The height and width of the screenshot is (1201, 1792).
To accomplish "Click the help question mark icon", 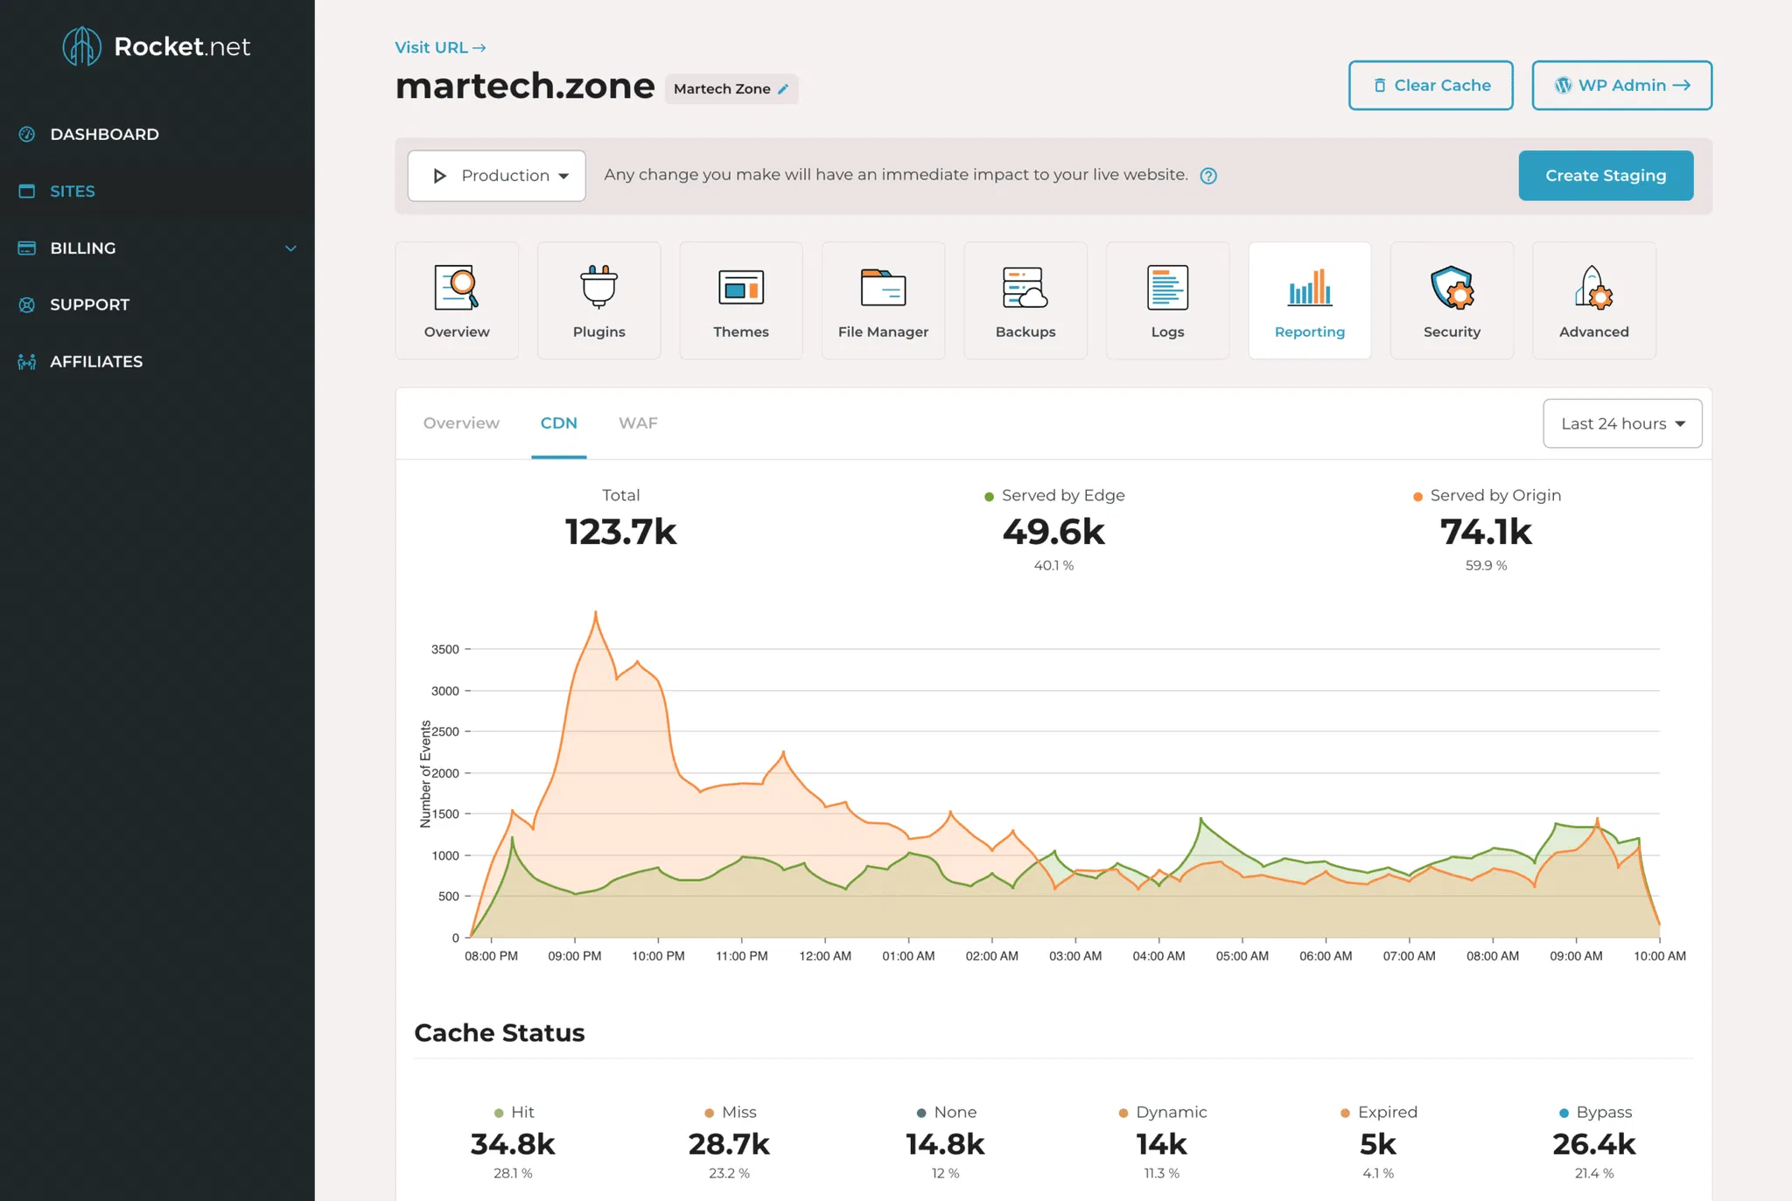I will (x=1208, y=176).
